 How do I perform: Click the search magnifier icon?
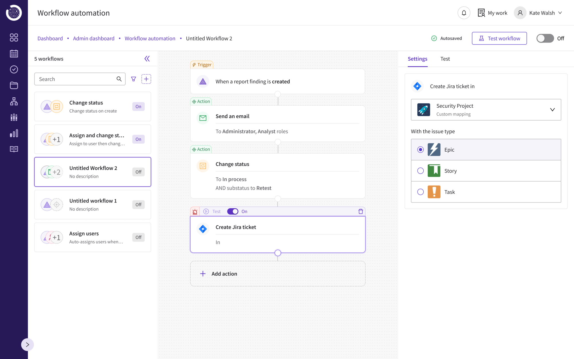tap(119, 79)
